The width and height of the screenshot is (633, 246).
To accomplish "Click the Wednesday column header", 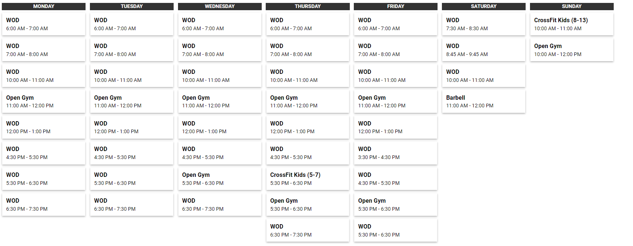I will [220, 7].
